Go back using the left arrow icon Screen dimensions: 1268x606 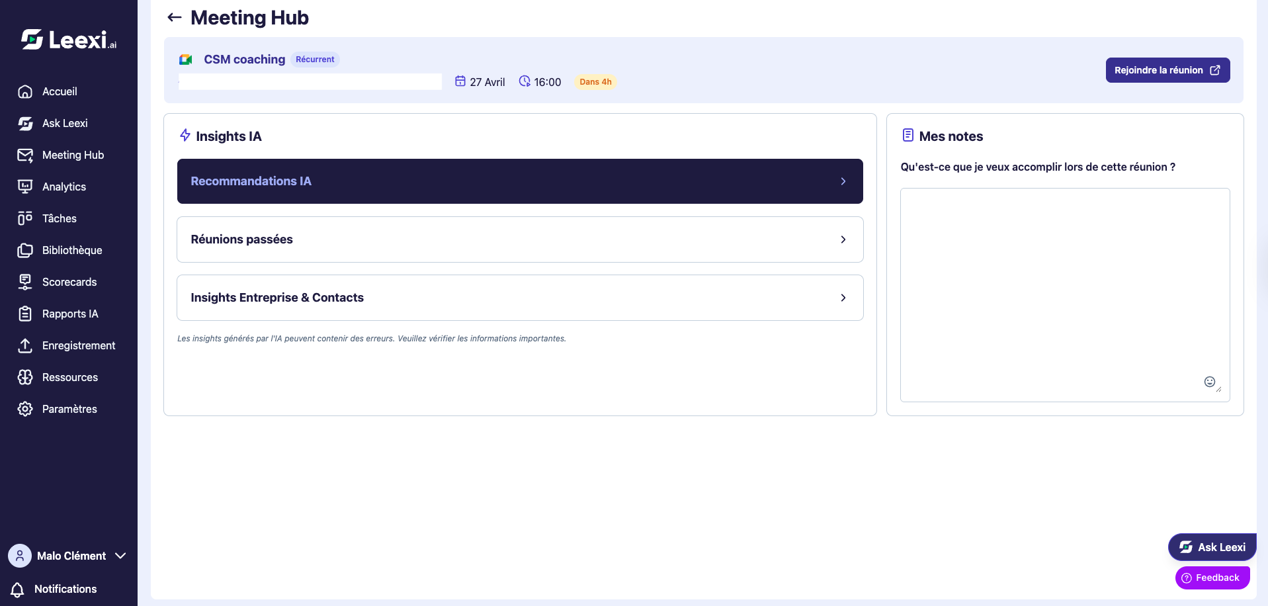click(x=175, y=18)
